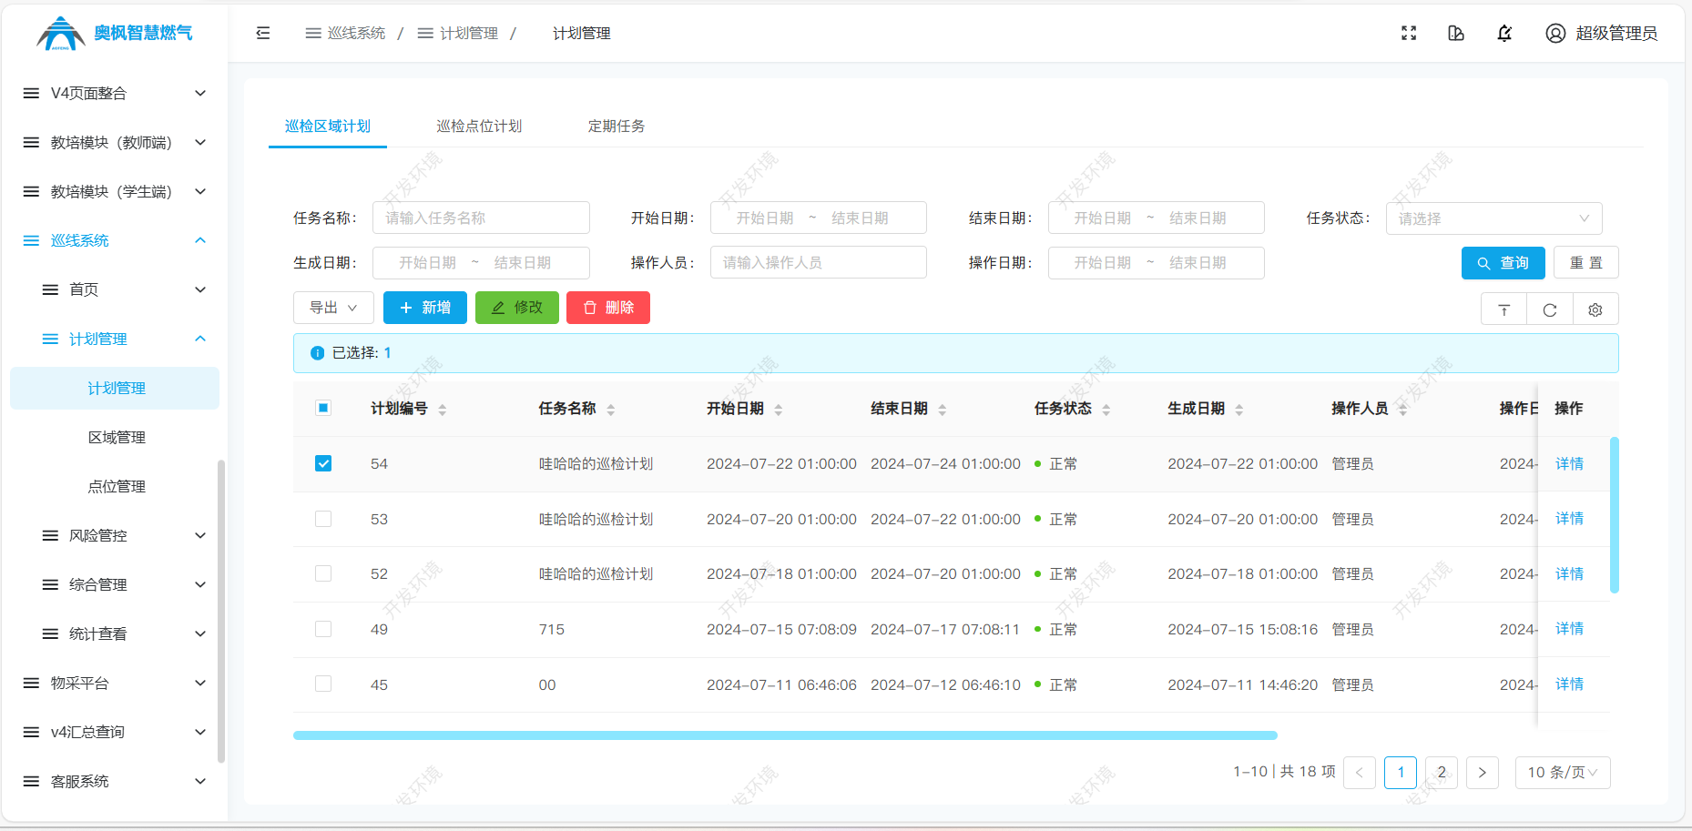The height and width of the screenshot is (831, 1692).
Task: Check the row 53 checkbox
Action: tap(323, 519)
